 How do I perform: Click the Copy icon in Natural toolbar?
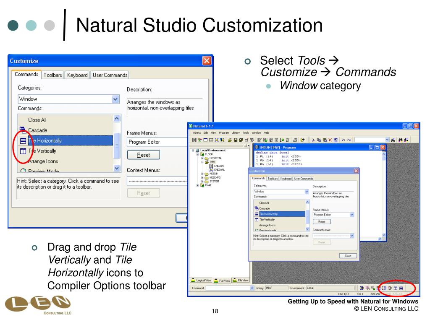(x=319, y=140)
